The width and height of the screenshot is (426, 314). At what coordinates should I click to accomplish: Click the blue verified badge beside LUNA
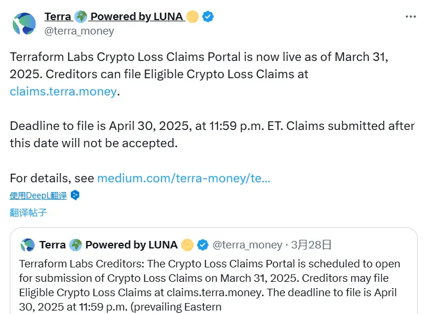point(208,17)
